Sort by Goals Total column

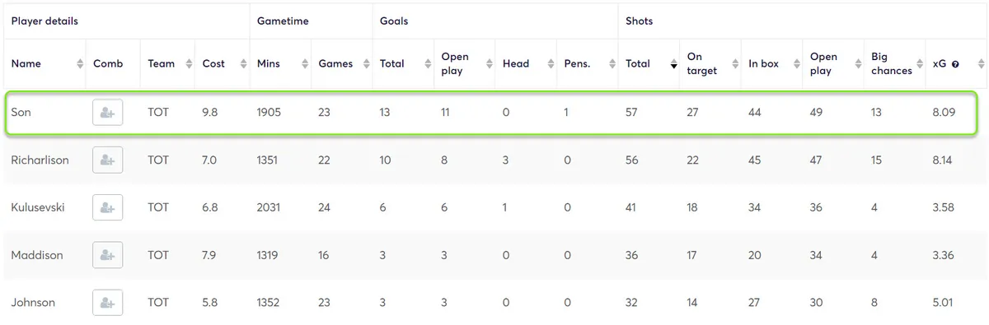click(392, 64)
